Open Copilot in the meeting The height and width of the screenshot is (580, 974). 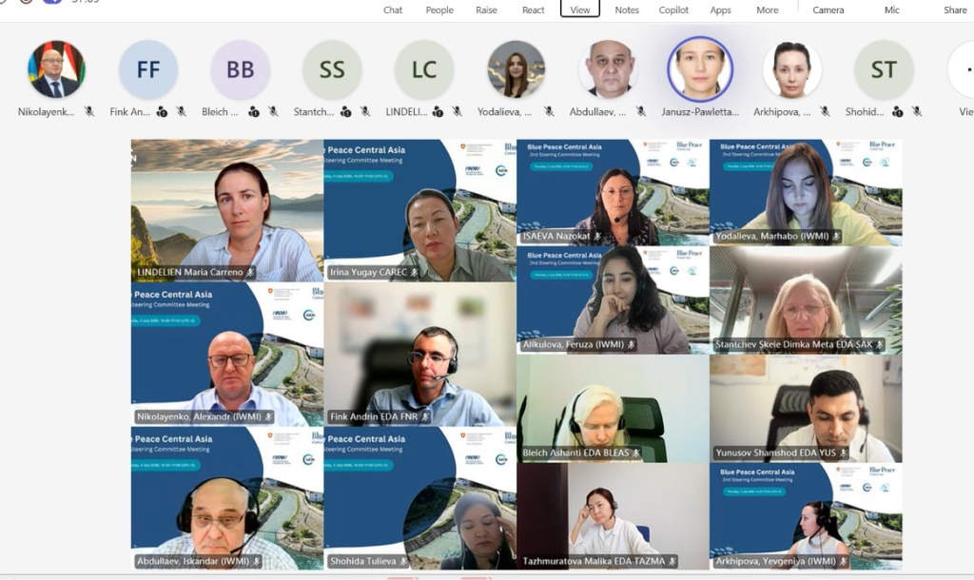click(x=673, y=10)
